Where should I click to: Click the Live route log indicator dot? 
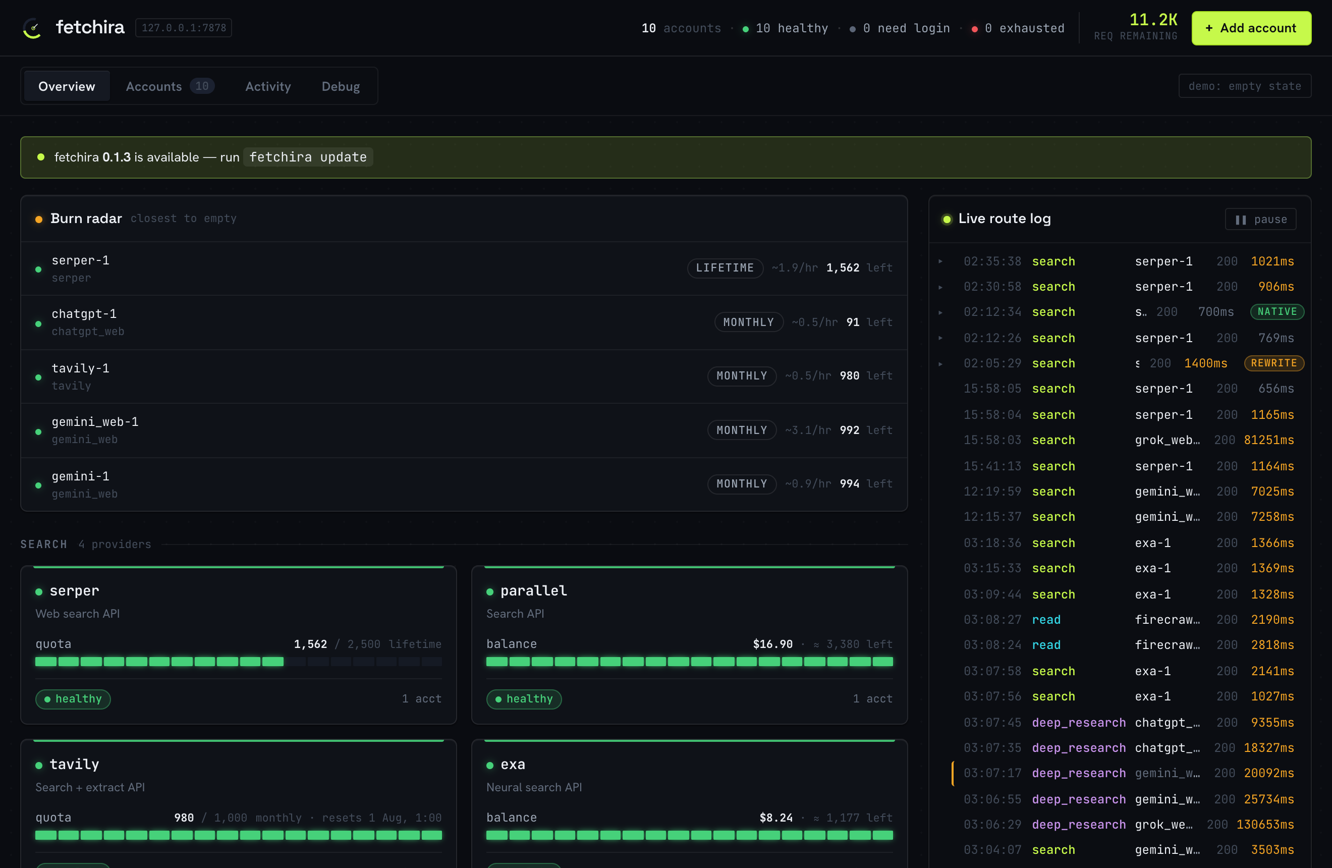pyautogui.click(x=947, y=220)
